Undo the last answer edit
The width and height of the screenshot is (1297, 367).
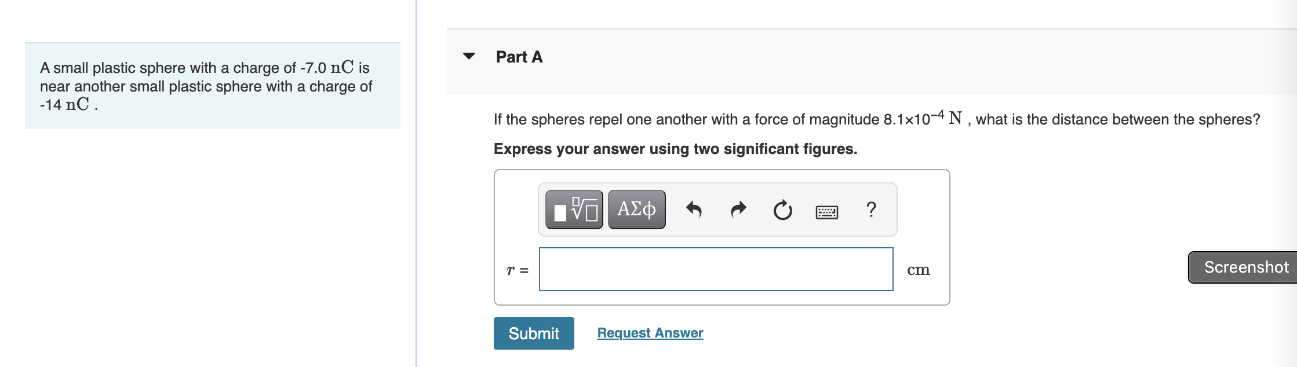pyautogui.click(x=694, y=210)
